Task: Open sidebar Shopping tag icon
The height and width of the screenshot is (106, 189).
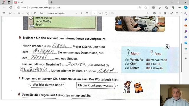Action: [186, 19]
